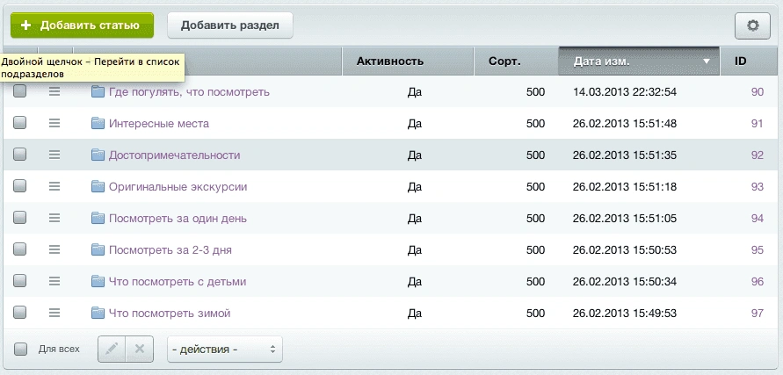Click folder icon of Что посмотреть с детьми
The image size is (783, 375).
(98, 281)
